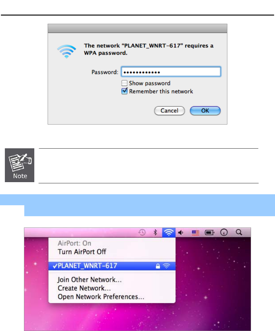Click the Bluetooth menu bar icon
Viewport: 275px width, 331px height.
pos(155,232)
